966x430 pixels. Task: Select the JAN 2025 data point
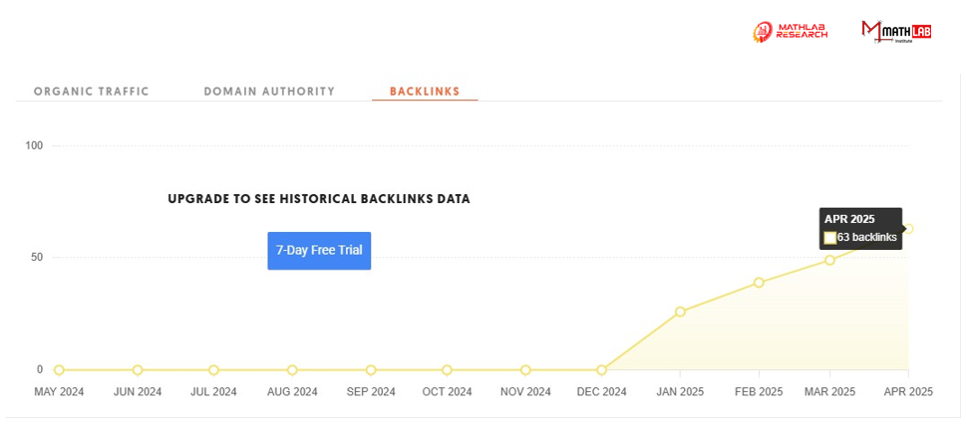(x=680, y=312)
